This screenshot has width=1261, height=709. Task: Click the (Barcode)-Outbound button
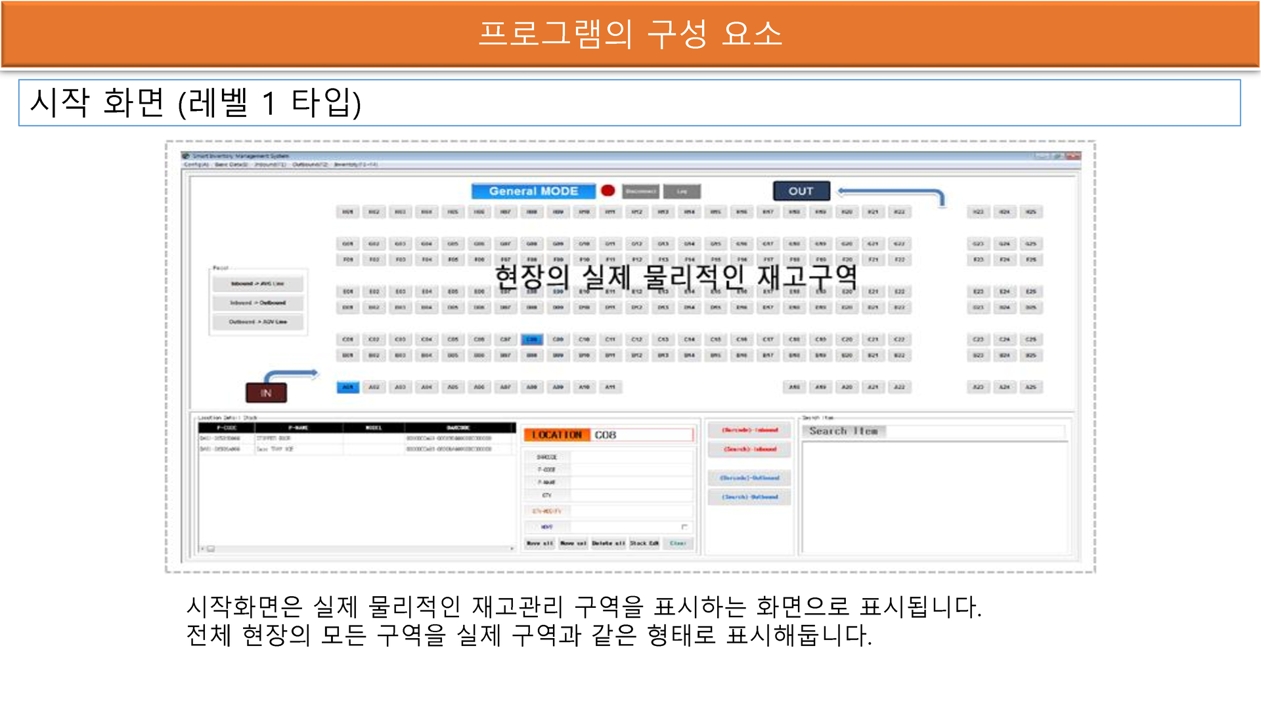[749, 478]
